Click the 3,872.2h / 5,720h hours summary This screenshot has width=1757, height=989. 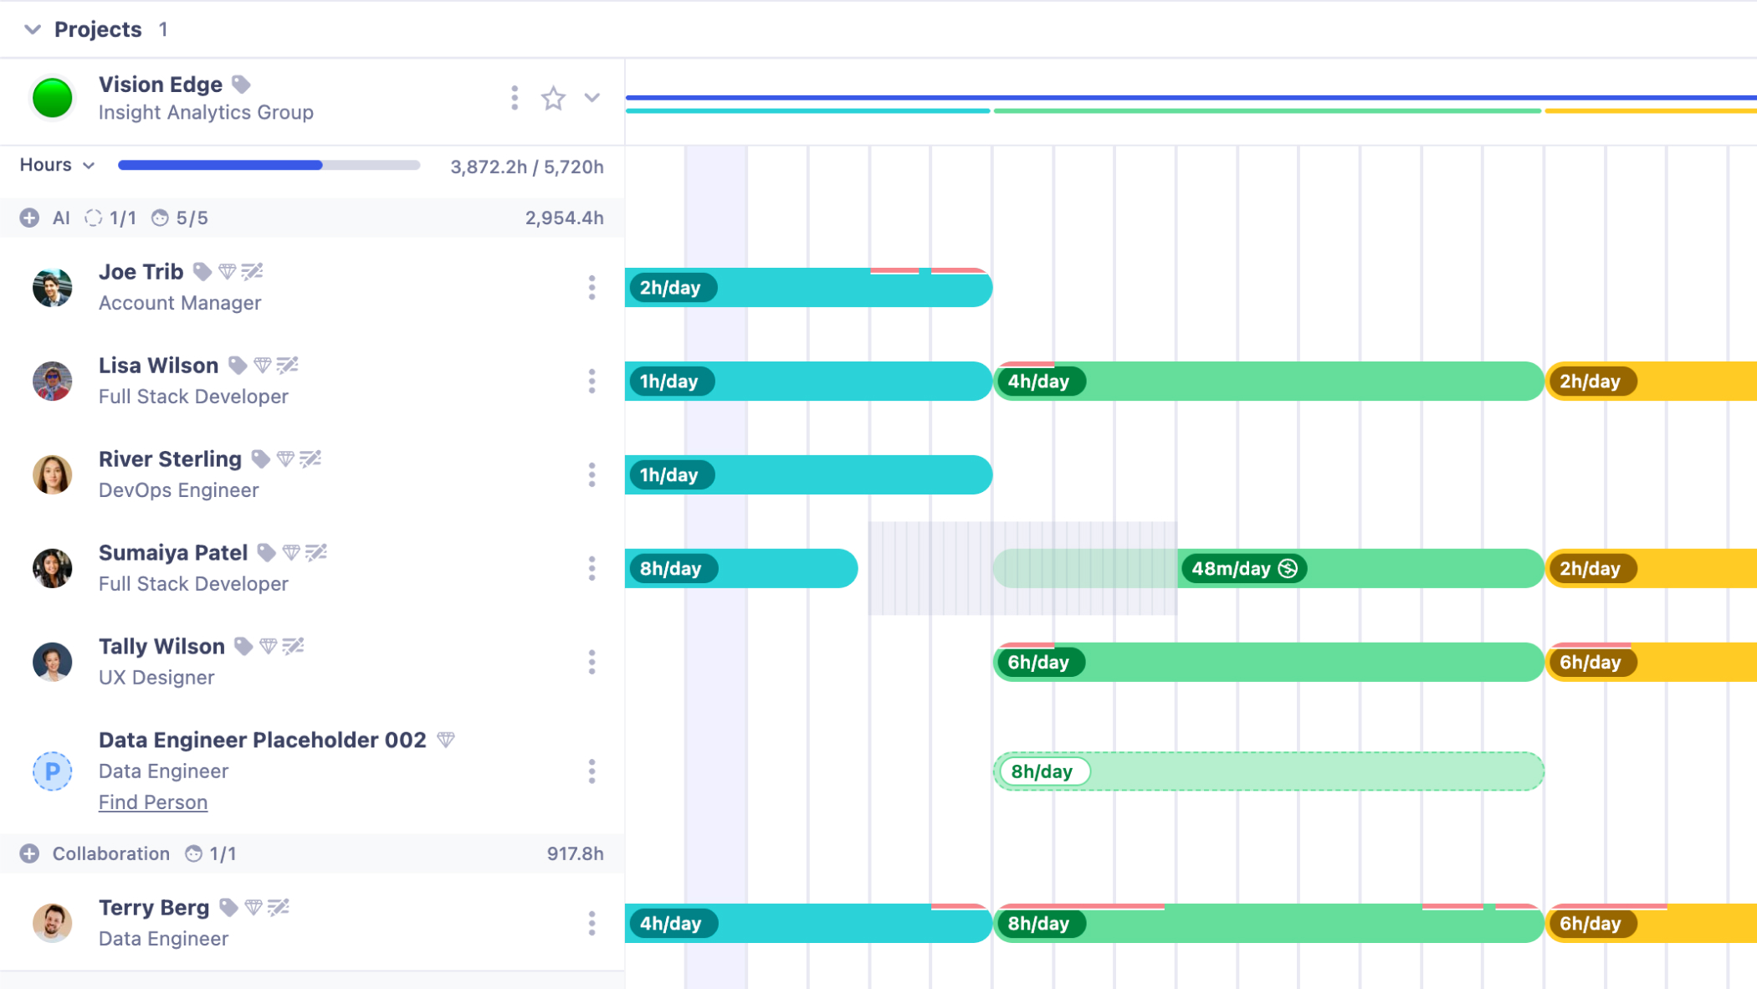527,167
